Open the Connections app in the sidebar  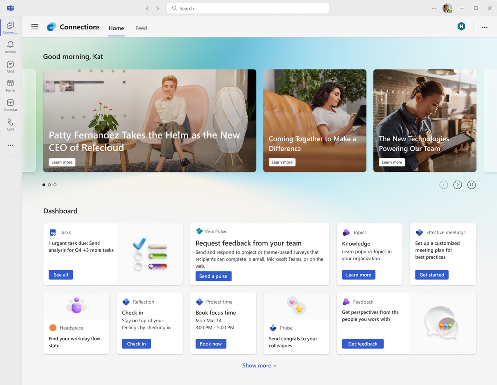pos(10,27)
